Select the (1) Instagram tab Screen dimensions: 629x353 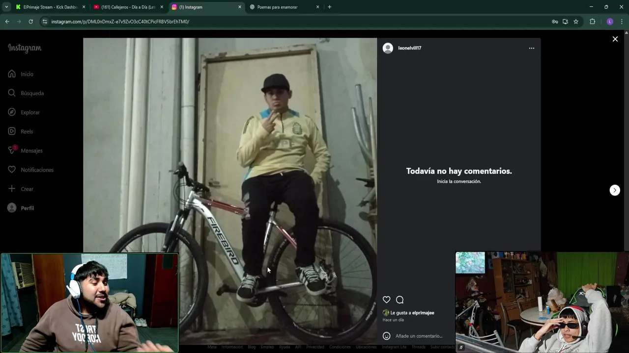pos(206,7)
